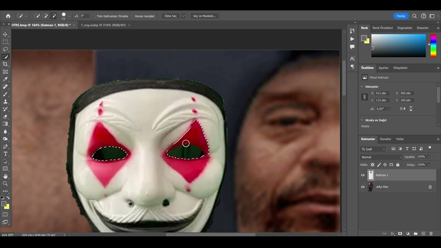The image size is (441, 248).
Task: Toggle lock all padlock icon
Action: click(398, 165)
